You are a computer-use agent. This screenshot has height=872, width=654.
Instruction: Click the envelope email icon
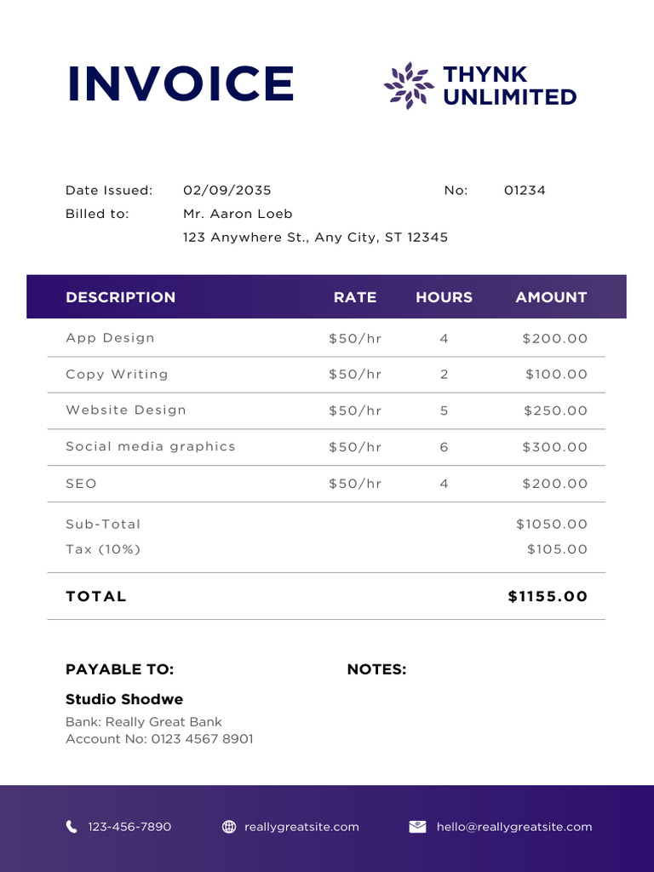[x=417, y=826]
